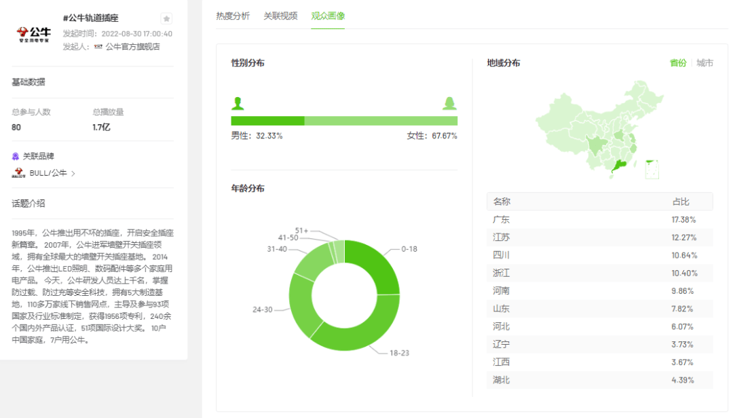The width and height of the screenshot is (733, 418).
Task: Click the 41-50 age label
Action: 288,237
